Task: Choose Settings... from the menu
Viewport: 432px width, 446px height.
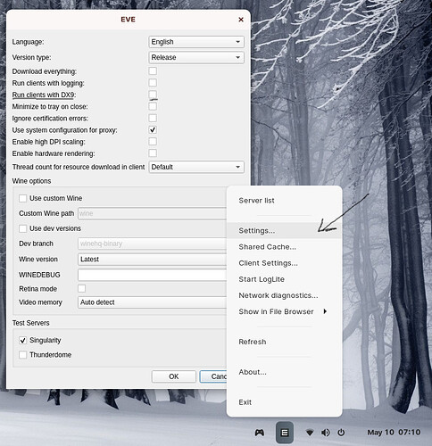Action: coord(284,231)
